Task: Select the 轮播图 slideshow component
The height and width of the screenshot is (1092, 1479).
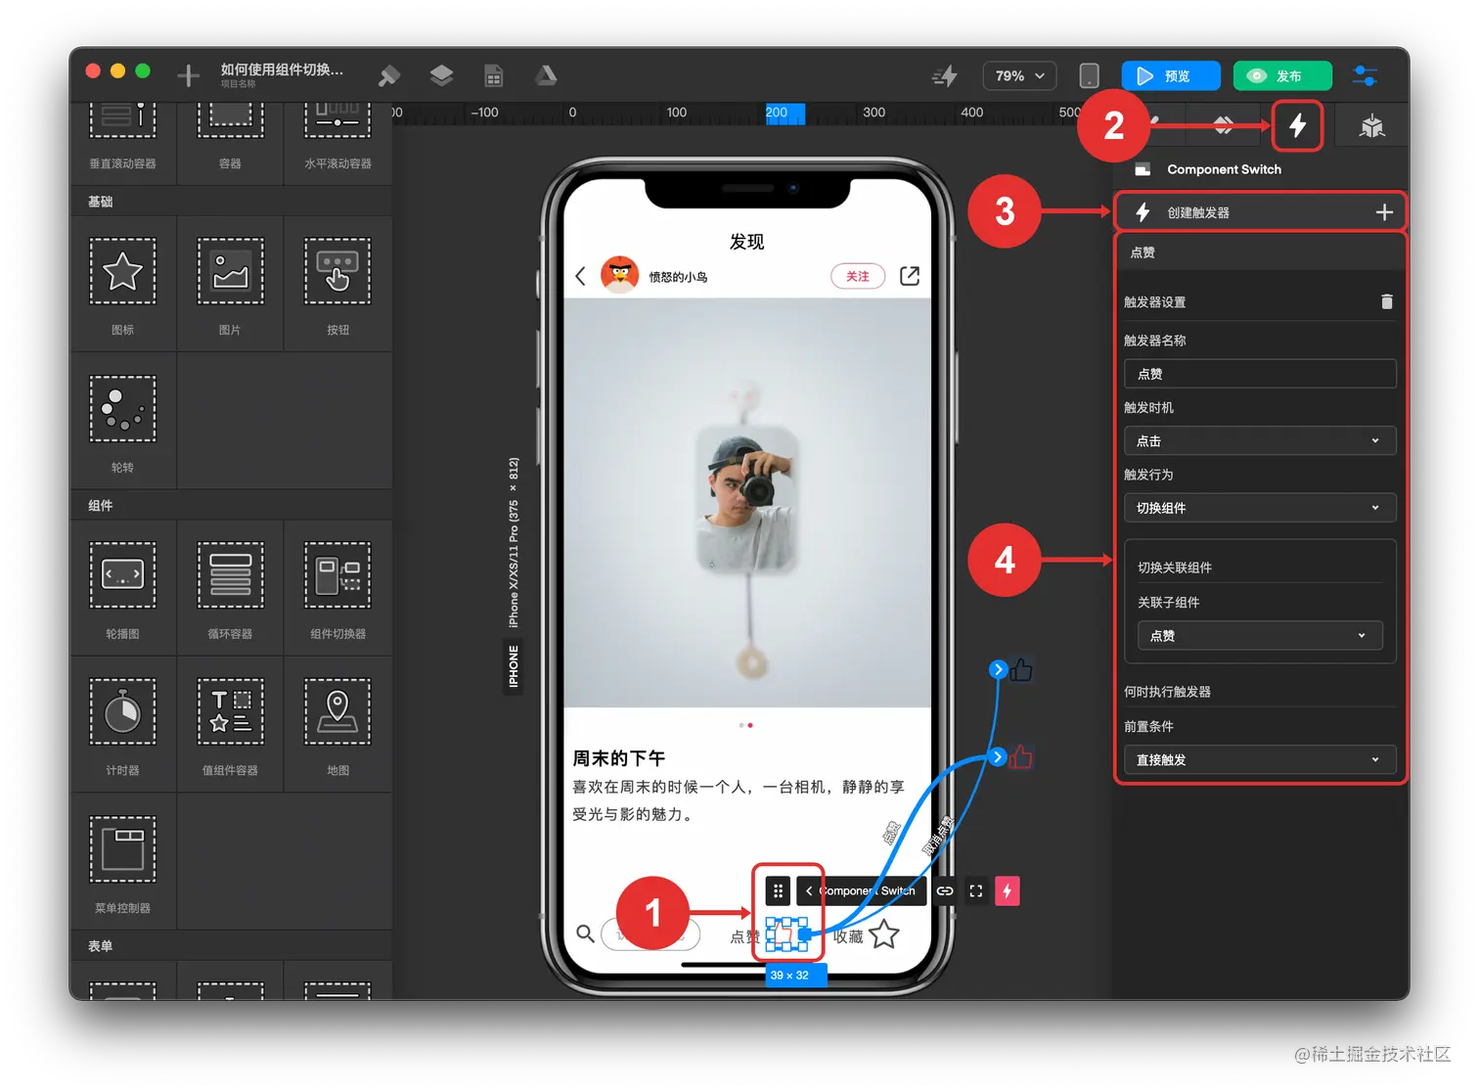Action: 122,588
